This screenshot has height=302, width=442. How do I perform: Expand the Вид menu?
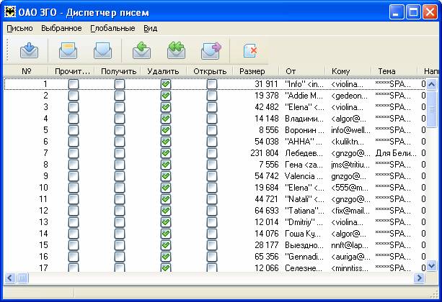click(x=150, y=28)
